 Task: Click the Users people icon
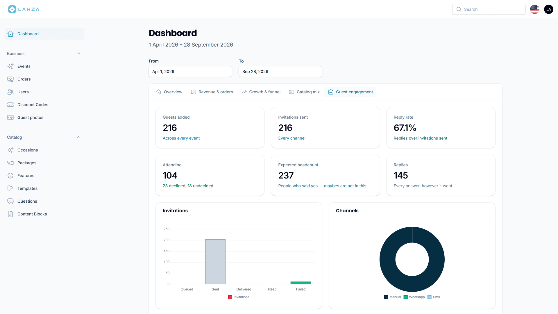(x=10, y=92)
